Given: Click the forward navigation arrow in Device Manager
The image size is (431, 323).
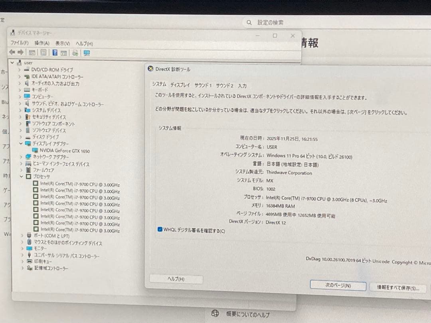Looking at the screenshot, I should [x=20, y=52].
